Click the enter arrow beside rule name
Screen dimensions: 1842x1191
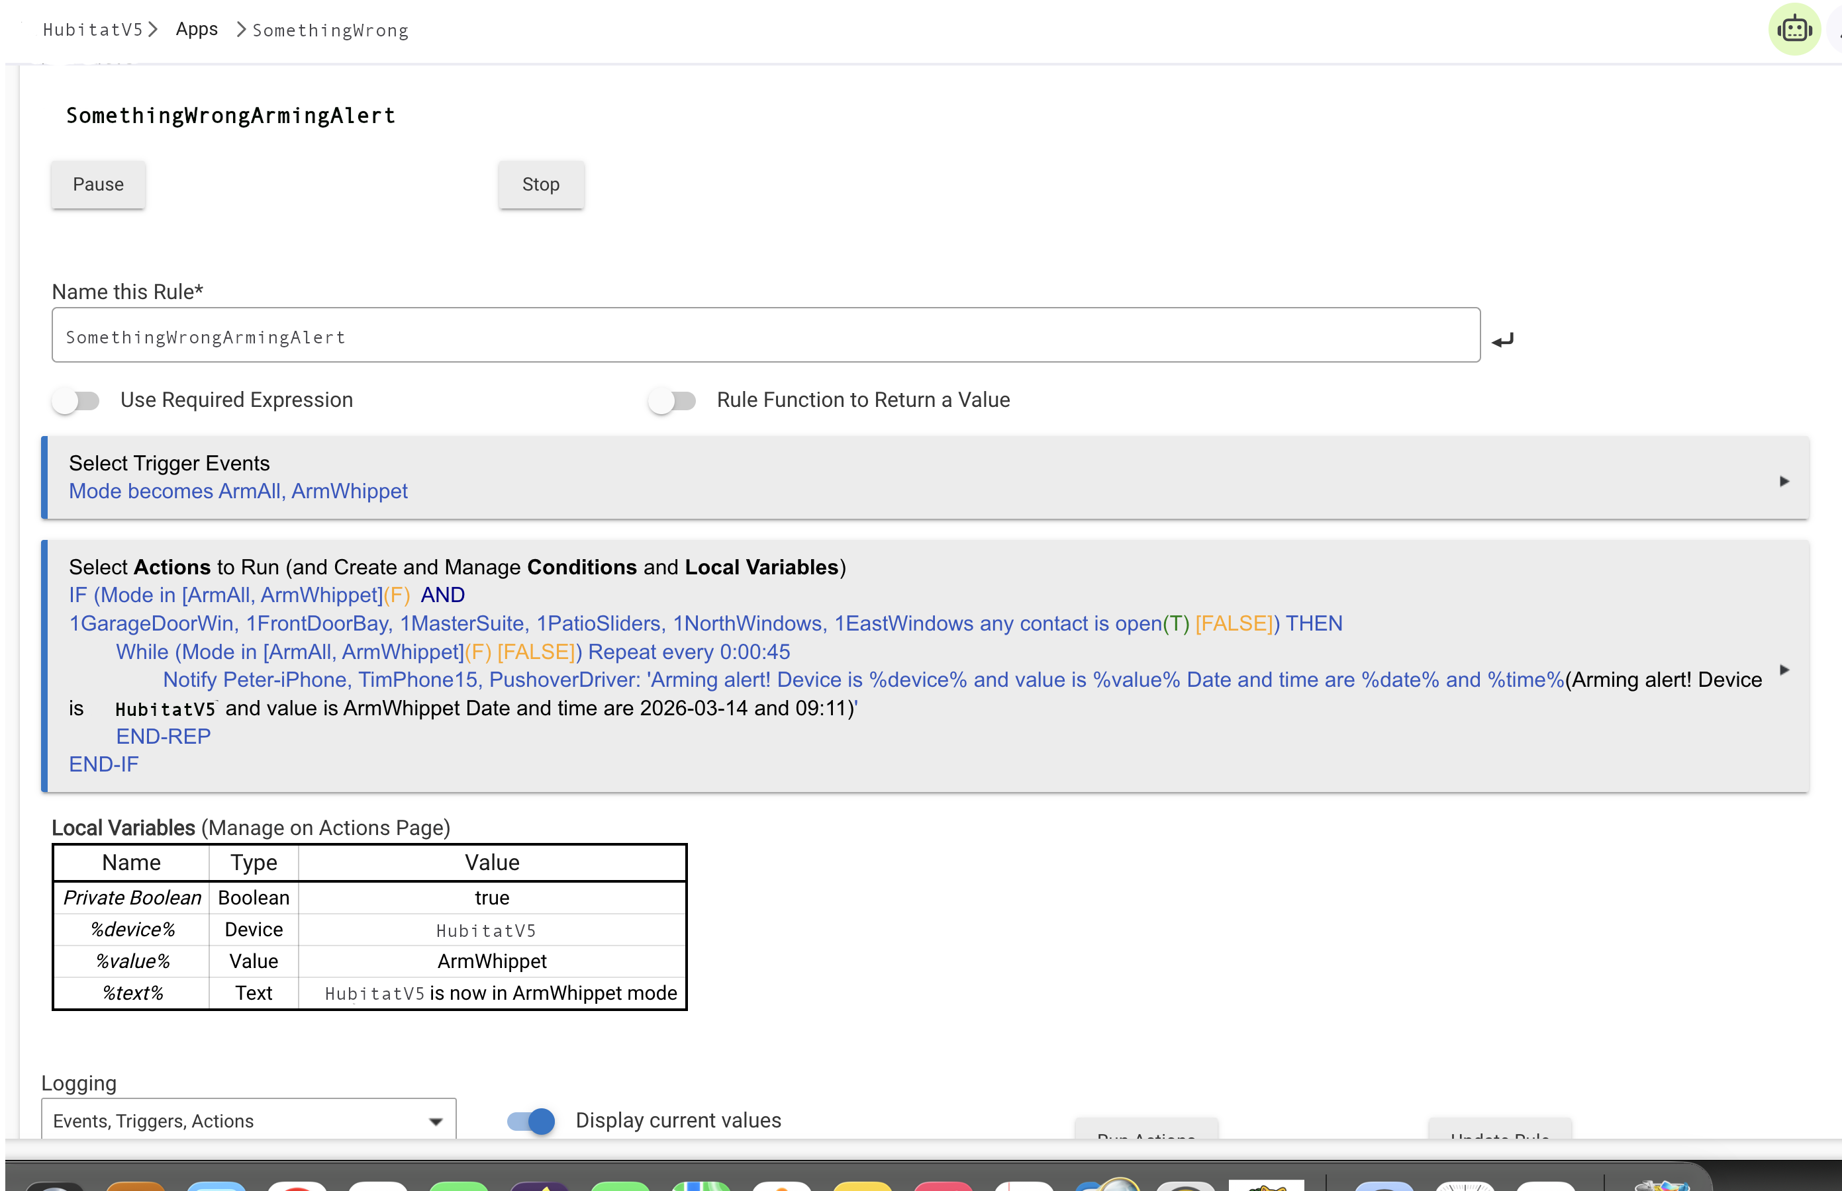pyautogui.click(x=1502, y=339)
